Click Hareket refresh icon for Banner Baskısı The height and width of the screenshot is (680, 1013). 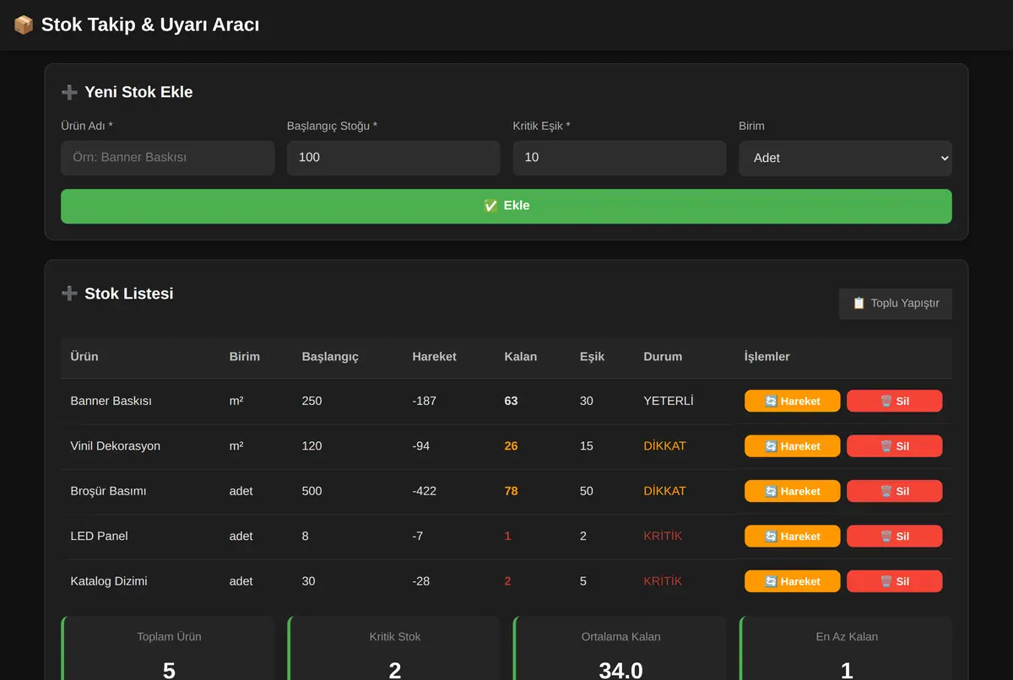(x=771, y=402)
